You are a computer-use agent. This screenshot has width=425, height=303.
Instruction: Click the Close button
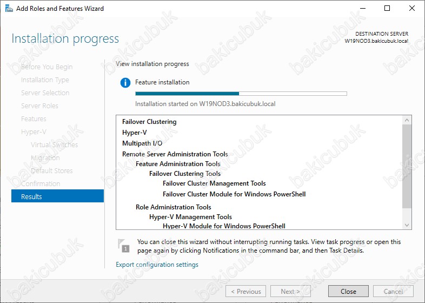[x=348, y=291]
